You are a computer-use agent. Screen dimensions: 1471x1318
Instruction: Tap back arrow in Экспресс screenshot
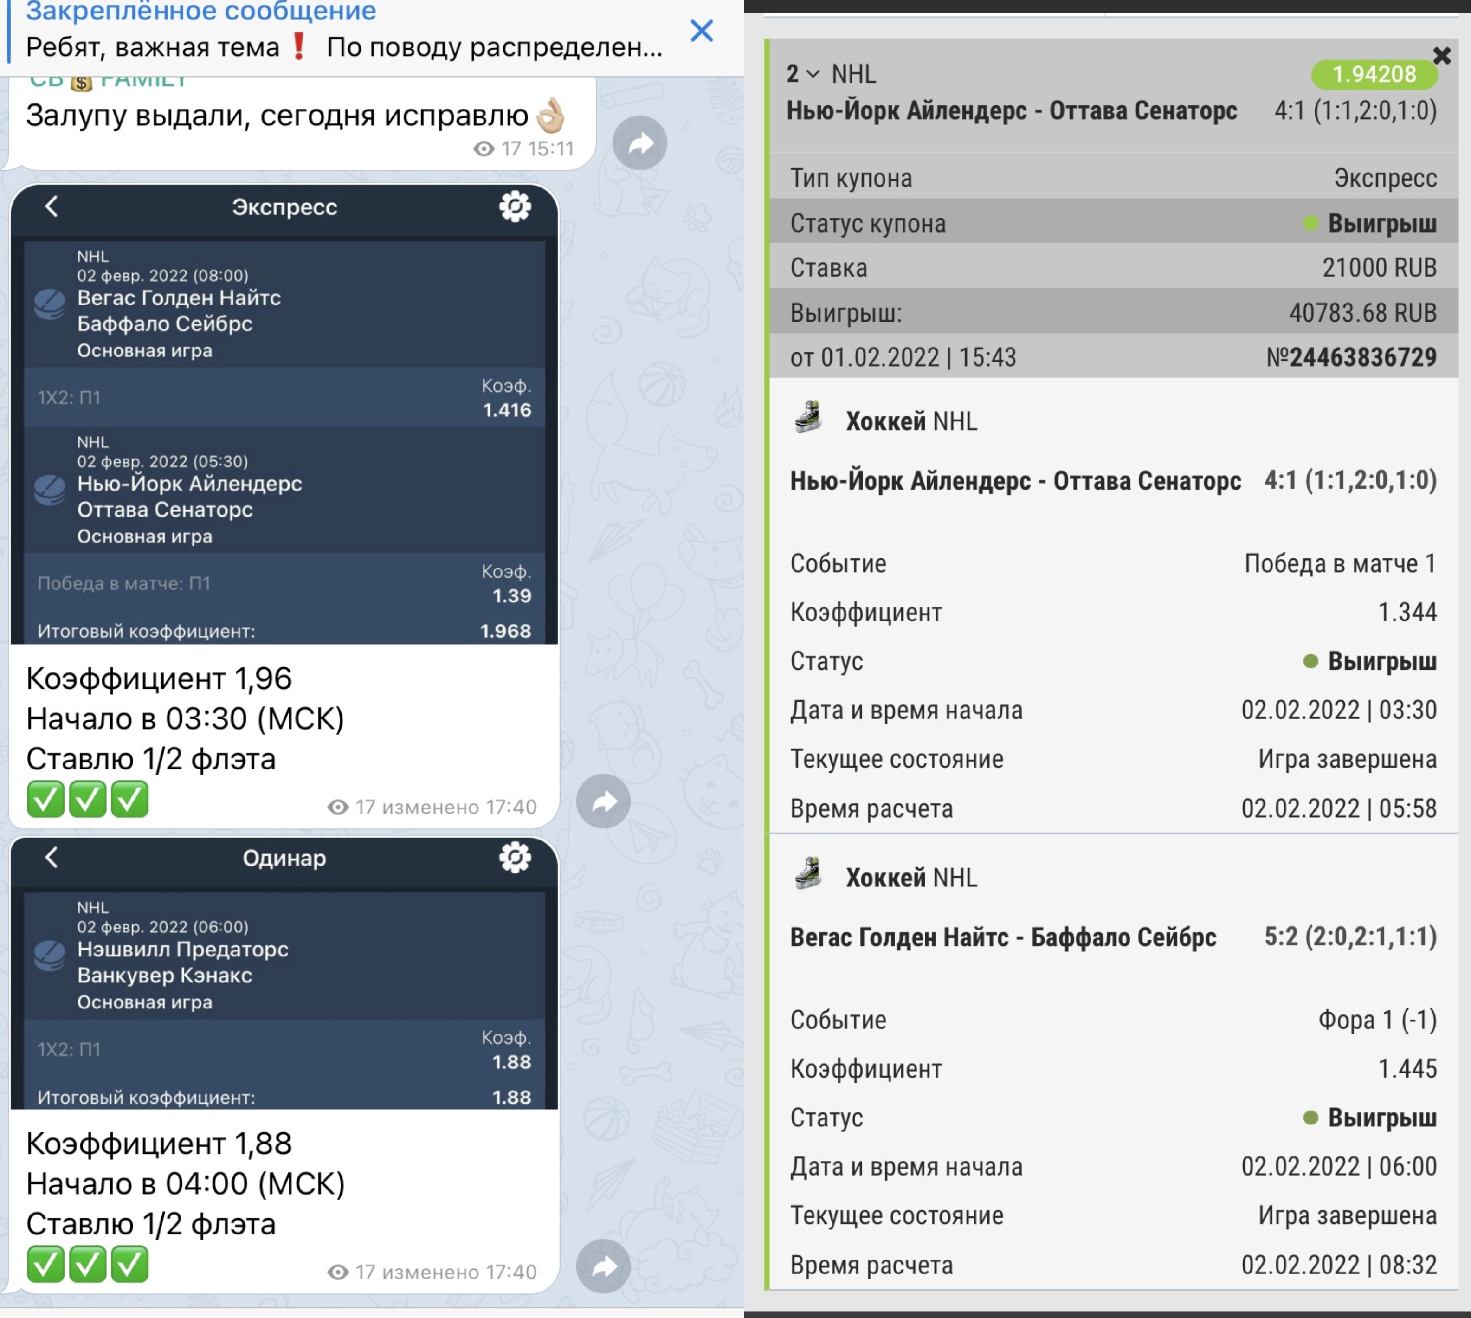pyautogui.click(x=51, y=207)
